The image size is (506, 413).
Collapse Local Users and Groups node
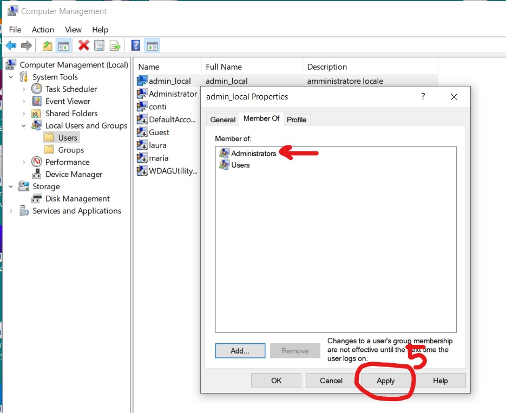tap(24, 126)
